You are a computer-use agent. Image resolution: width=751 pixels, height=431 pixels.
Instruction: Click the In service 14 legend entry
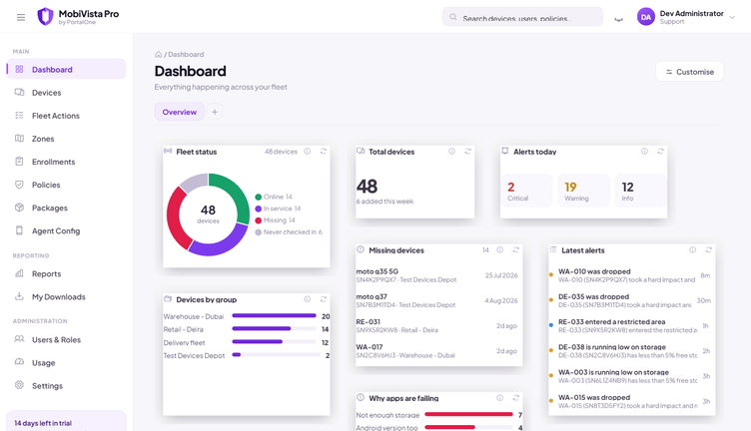point(278,209)
